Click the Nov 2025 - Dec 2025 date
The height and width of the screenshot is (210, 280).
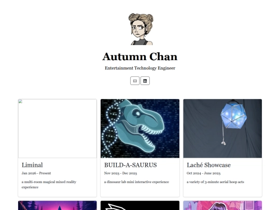pyautogui.click(x=120, y=173)
